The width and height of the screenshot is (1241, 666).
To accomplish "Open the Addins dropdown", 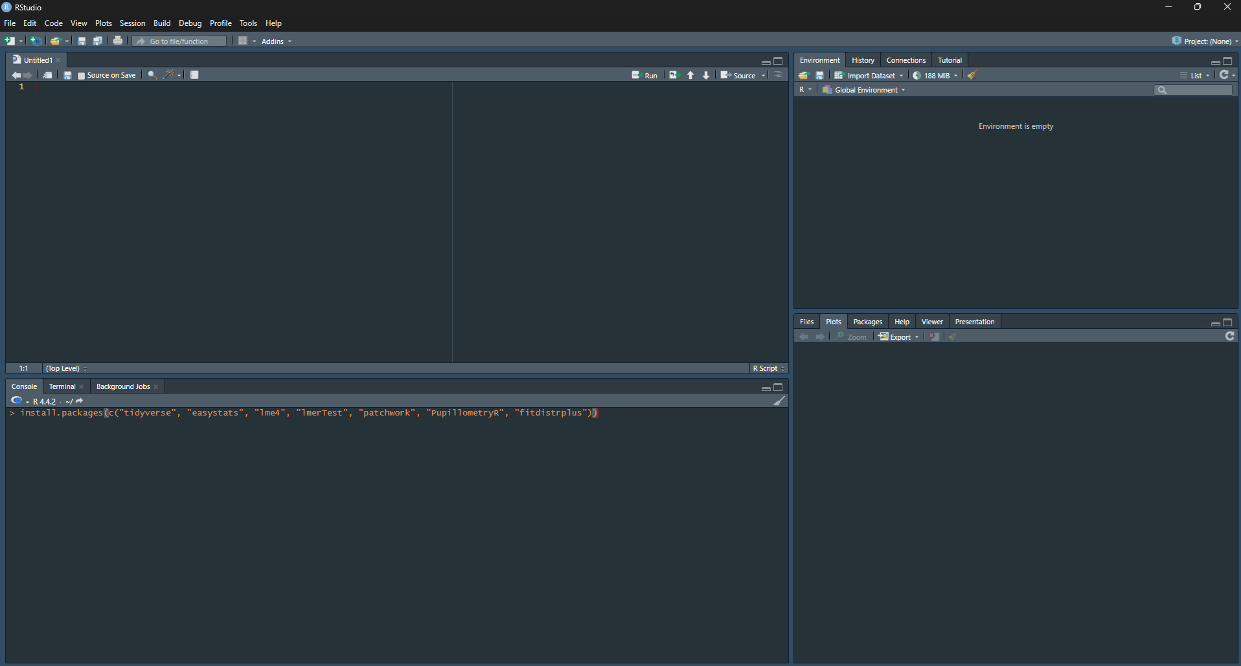I will coord(276,41).
